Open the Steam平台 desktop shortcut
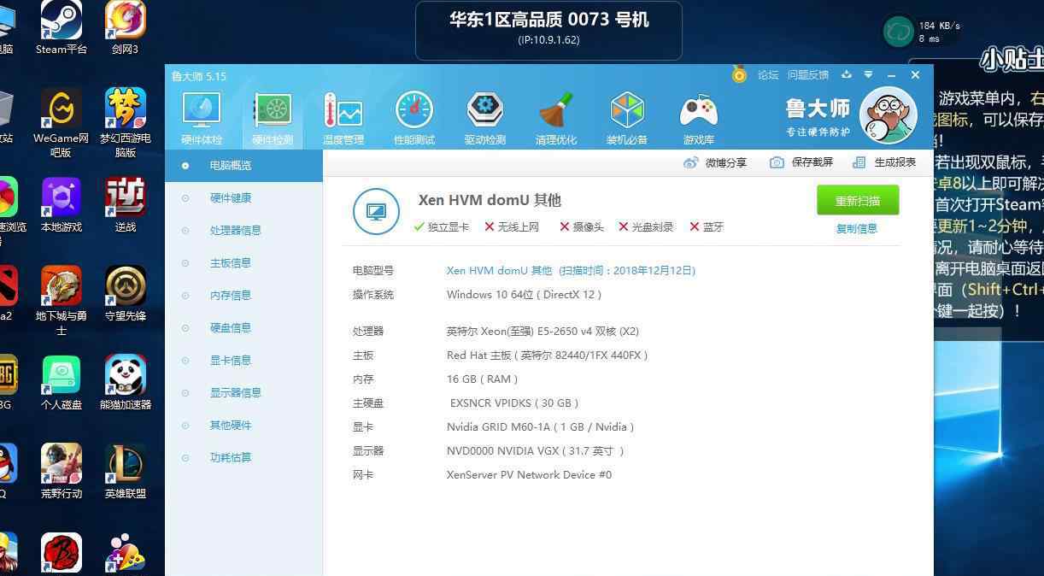This screenshot has width=1044, height=576. pos(62,26)
